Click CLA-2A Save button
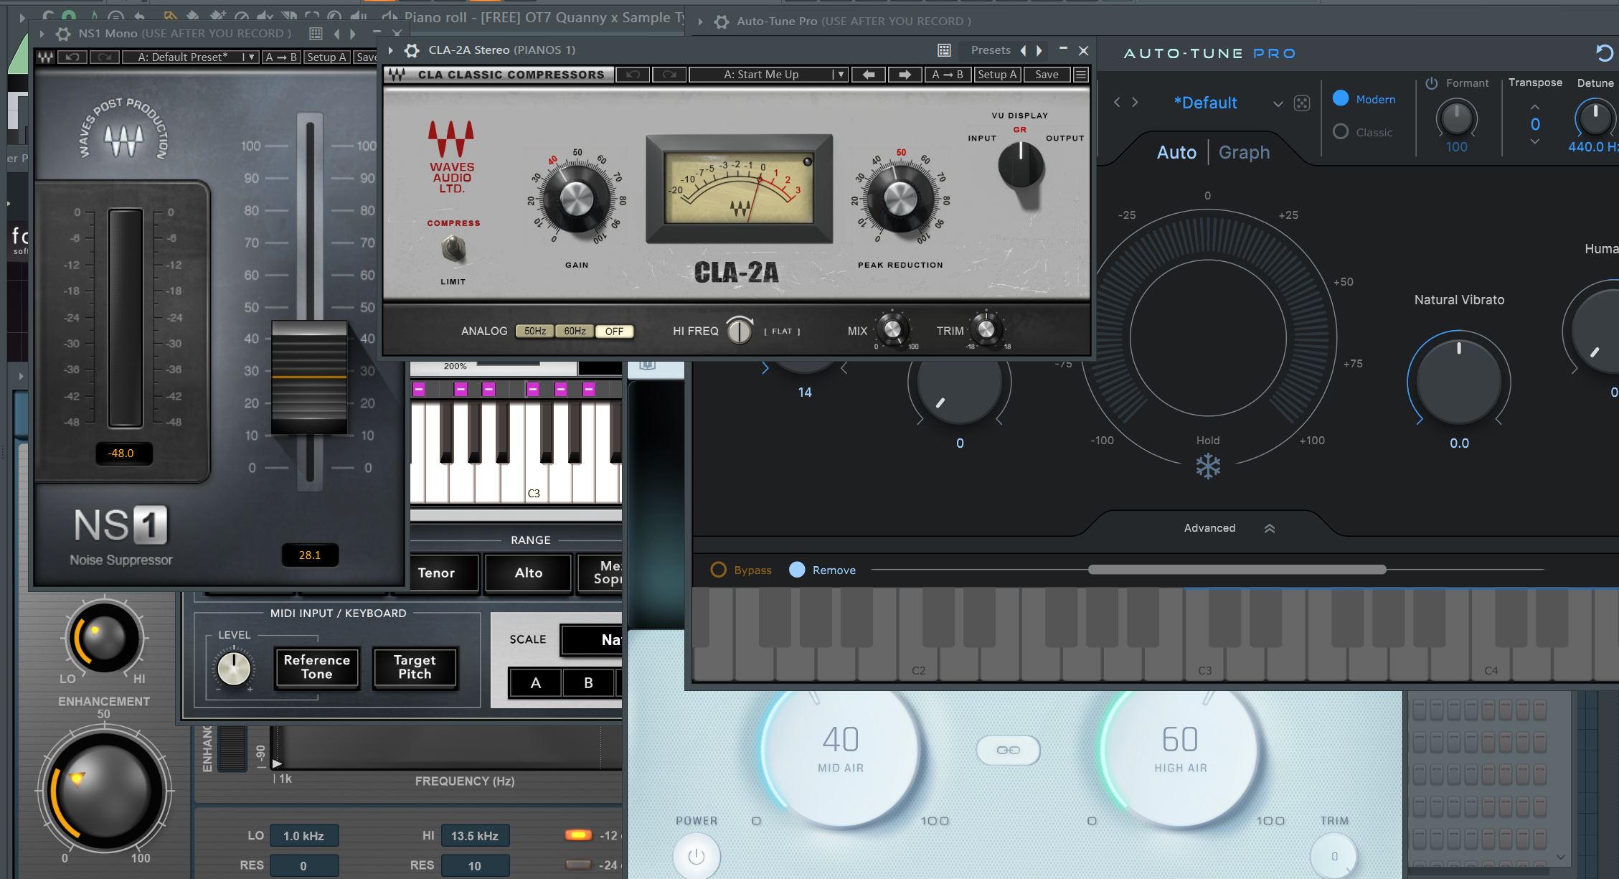The image size is (1619, 879). (1047, 75)
